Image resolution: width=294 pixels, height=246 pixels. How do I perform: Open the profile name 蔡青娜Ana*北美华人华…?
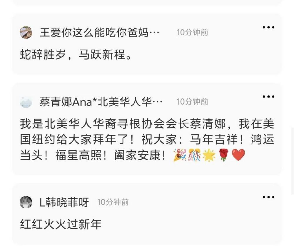coord(101,102)
